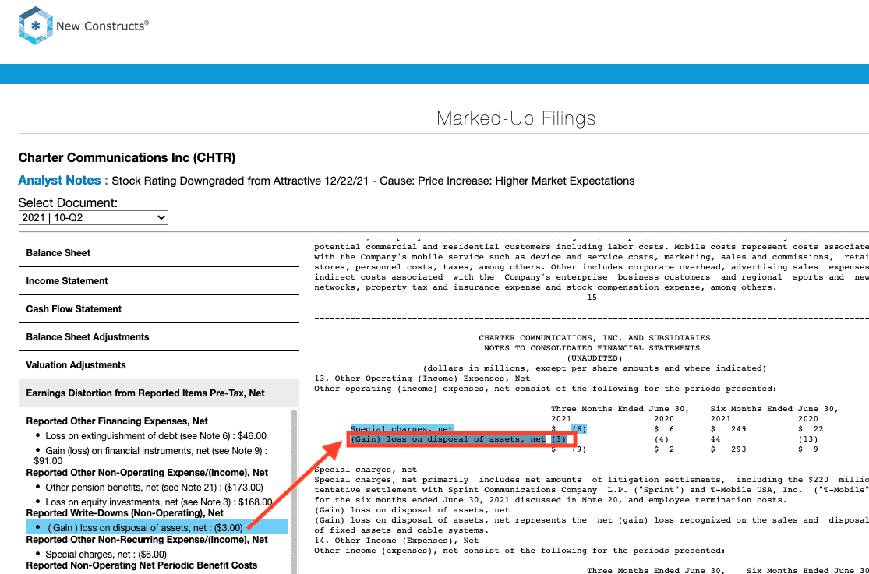The height and width of the screenshot is (574, 869).
Task: Open the Income Statement section
Action: (159, 281)
